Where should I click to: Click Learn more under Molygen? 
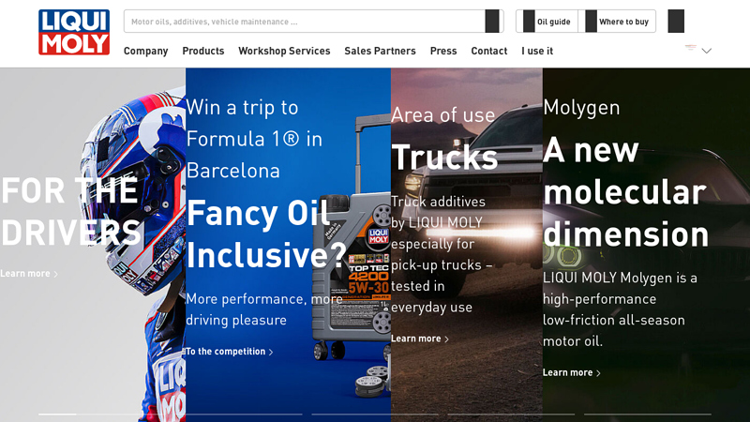(571, 372)
